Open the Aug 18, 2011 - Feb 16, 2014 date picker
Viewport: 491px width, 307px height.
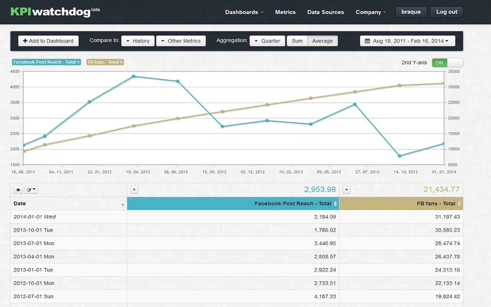pos(407,41)
